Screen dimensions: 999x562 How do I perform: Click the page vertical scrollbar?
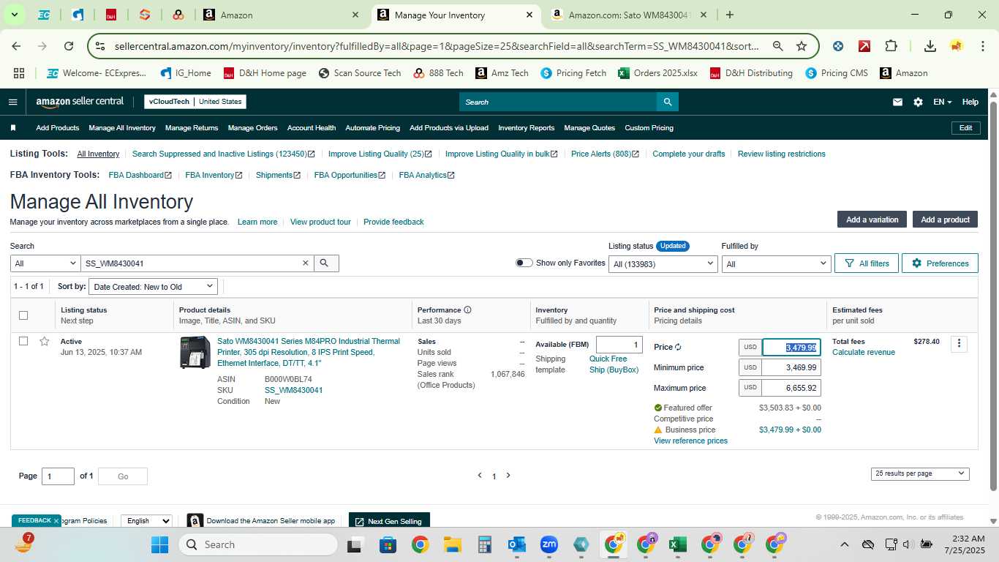993,296
